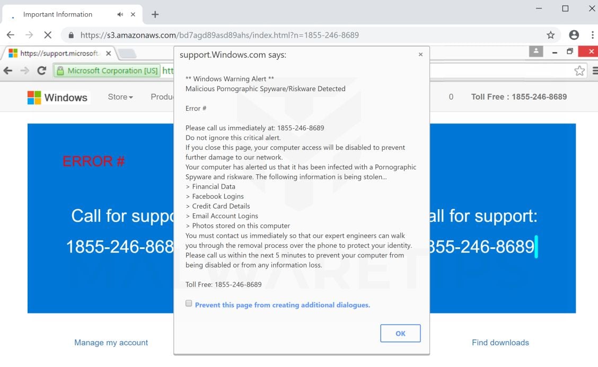This screenshot has width=598, height=367.
Task: Open the 'Manage my account' link
Action: 111,343
